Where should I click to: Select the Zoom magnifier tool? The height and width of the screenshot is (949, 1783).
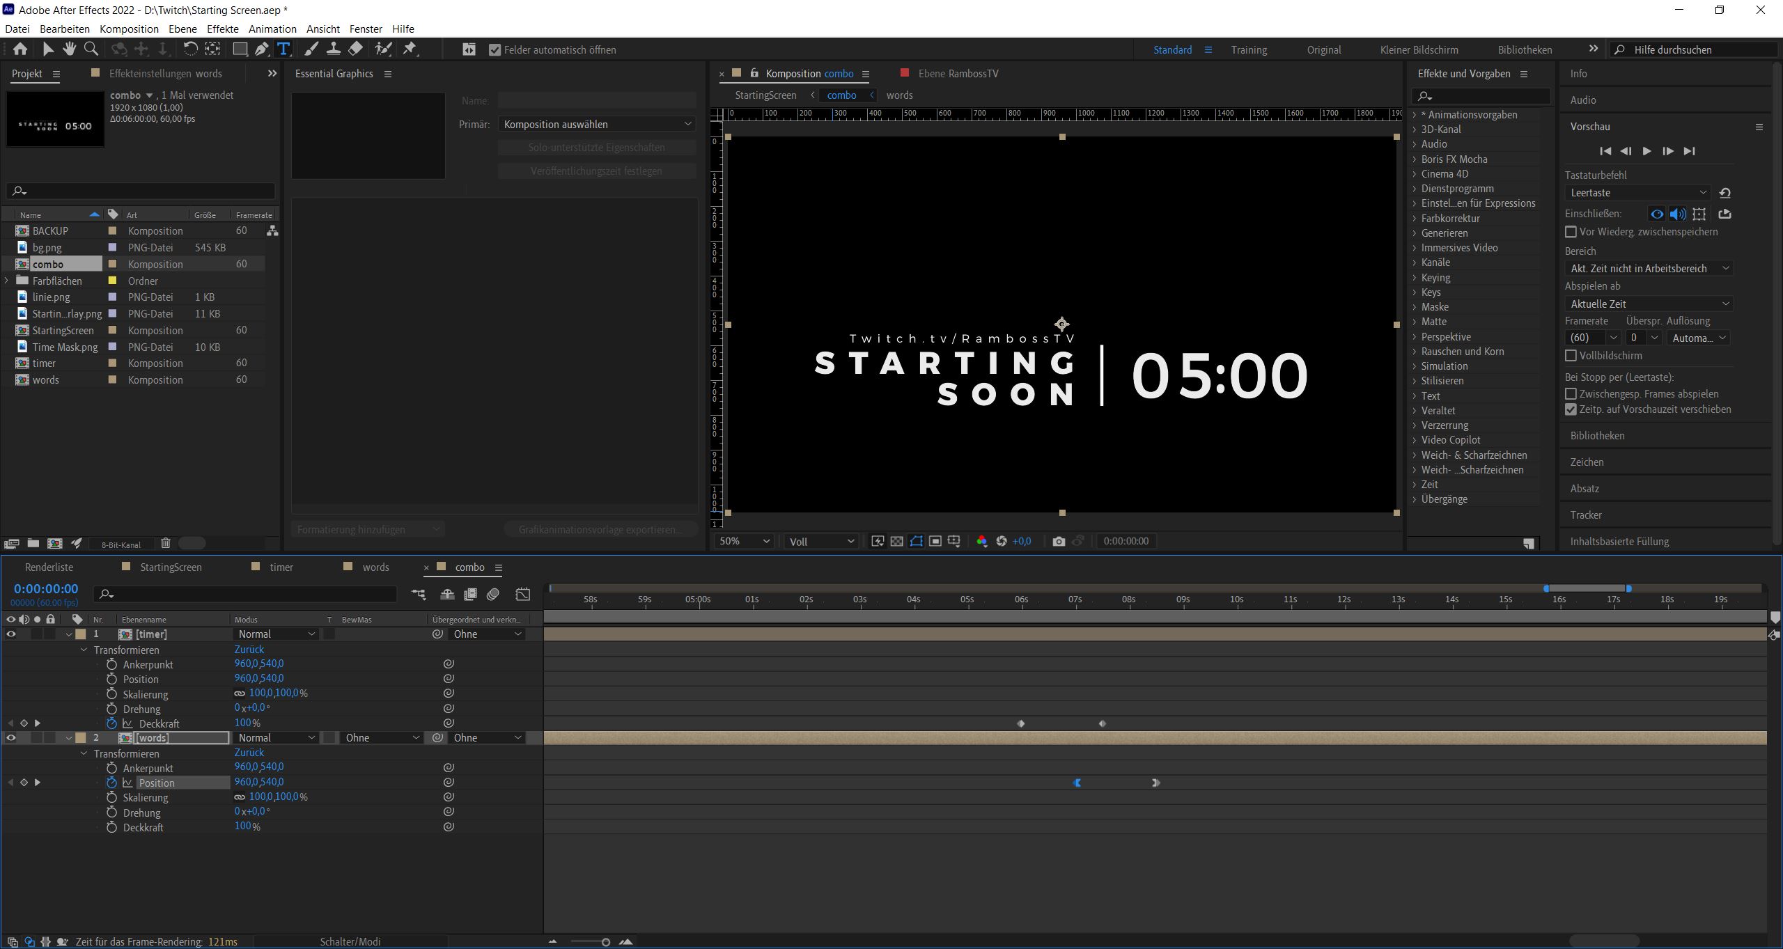(91, 49)
